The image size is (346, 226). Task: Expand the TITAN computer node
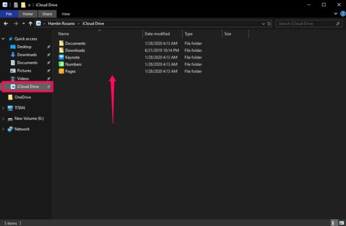3,108
